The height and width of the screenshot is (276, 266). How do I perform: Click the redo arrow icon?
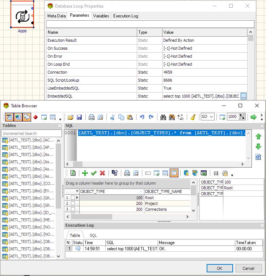tap(151, 117)
